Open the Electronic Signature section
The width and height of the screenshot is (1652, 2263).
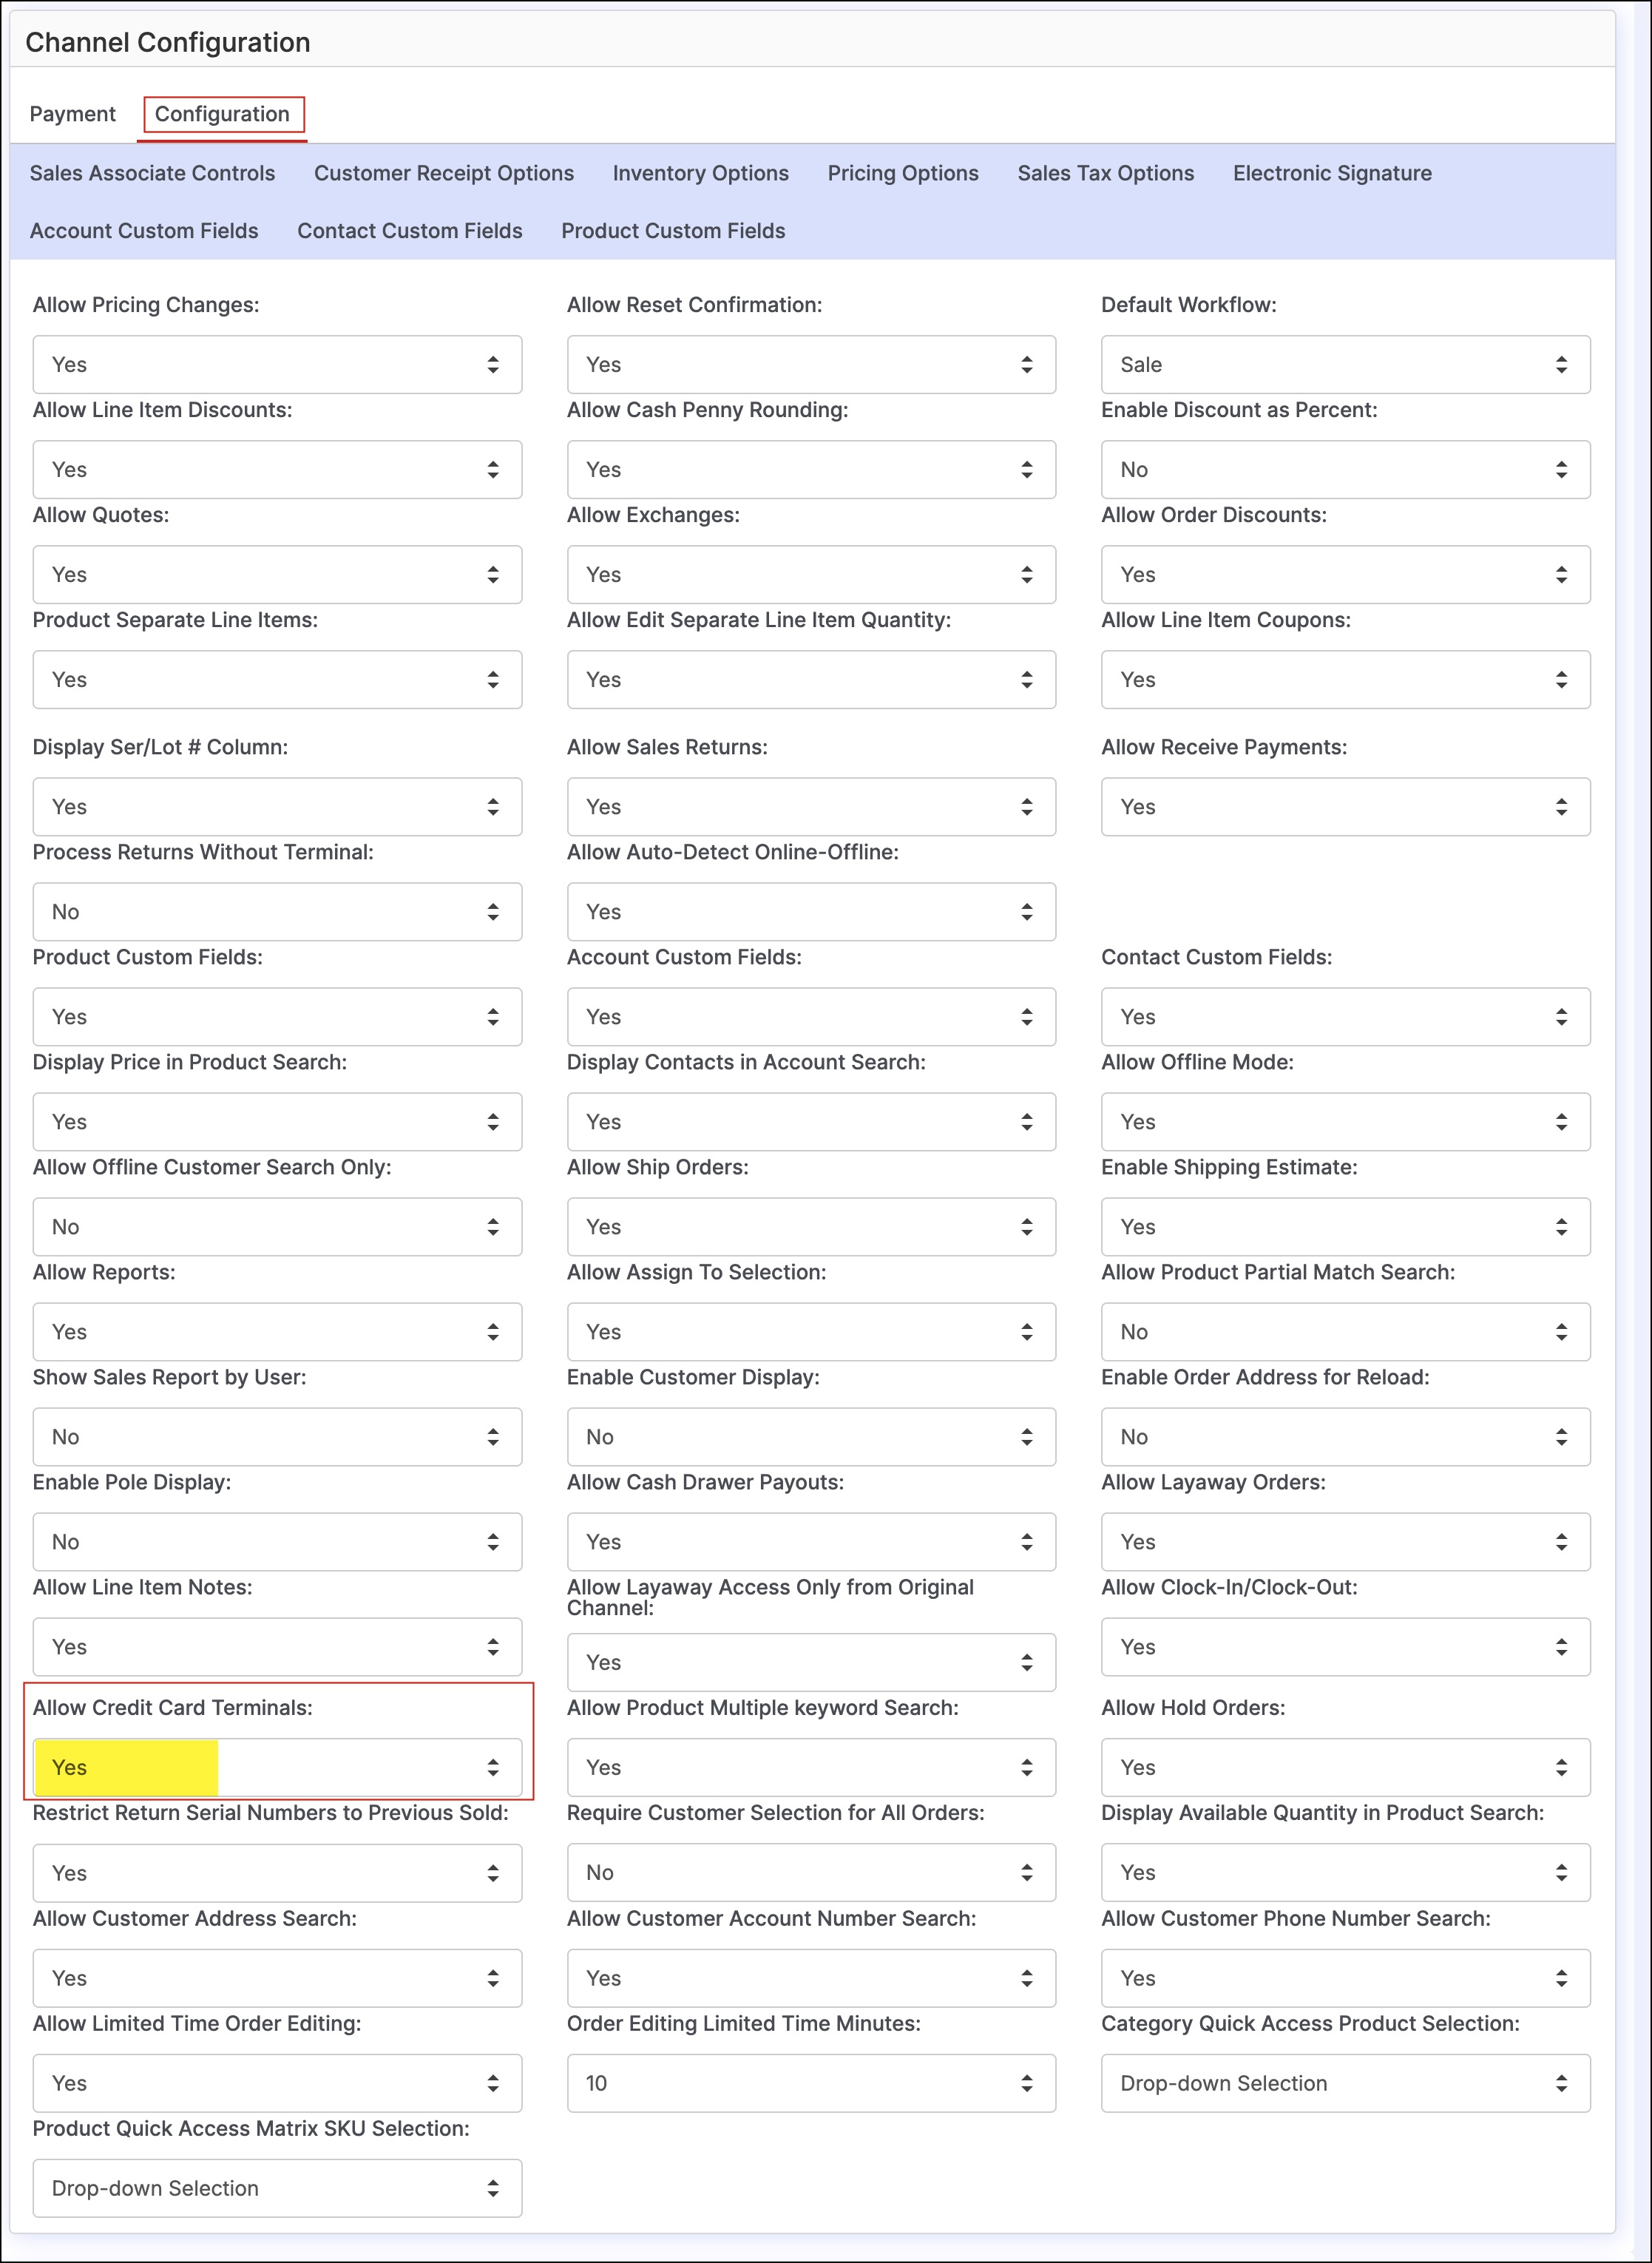[1331, 173]
